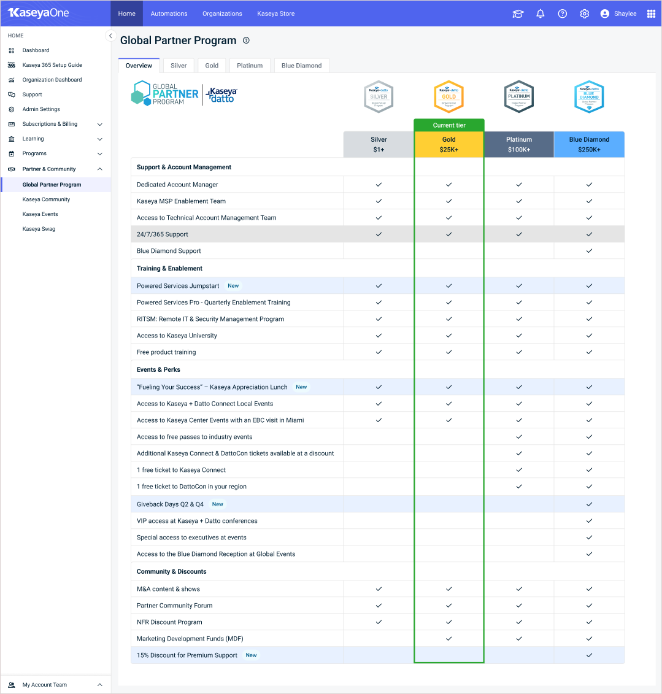Image resolution: width=662 pixels, height=694 pixels.
Task: Click the Dashboard sidebar icon
Action: 12,50
